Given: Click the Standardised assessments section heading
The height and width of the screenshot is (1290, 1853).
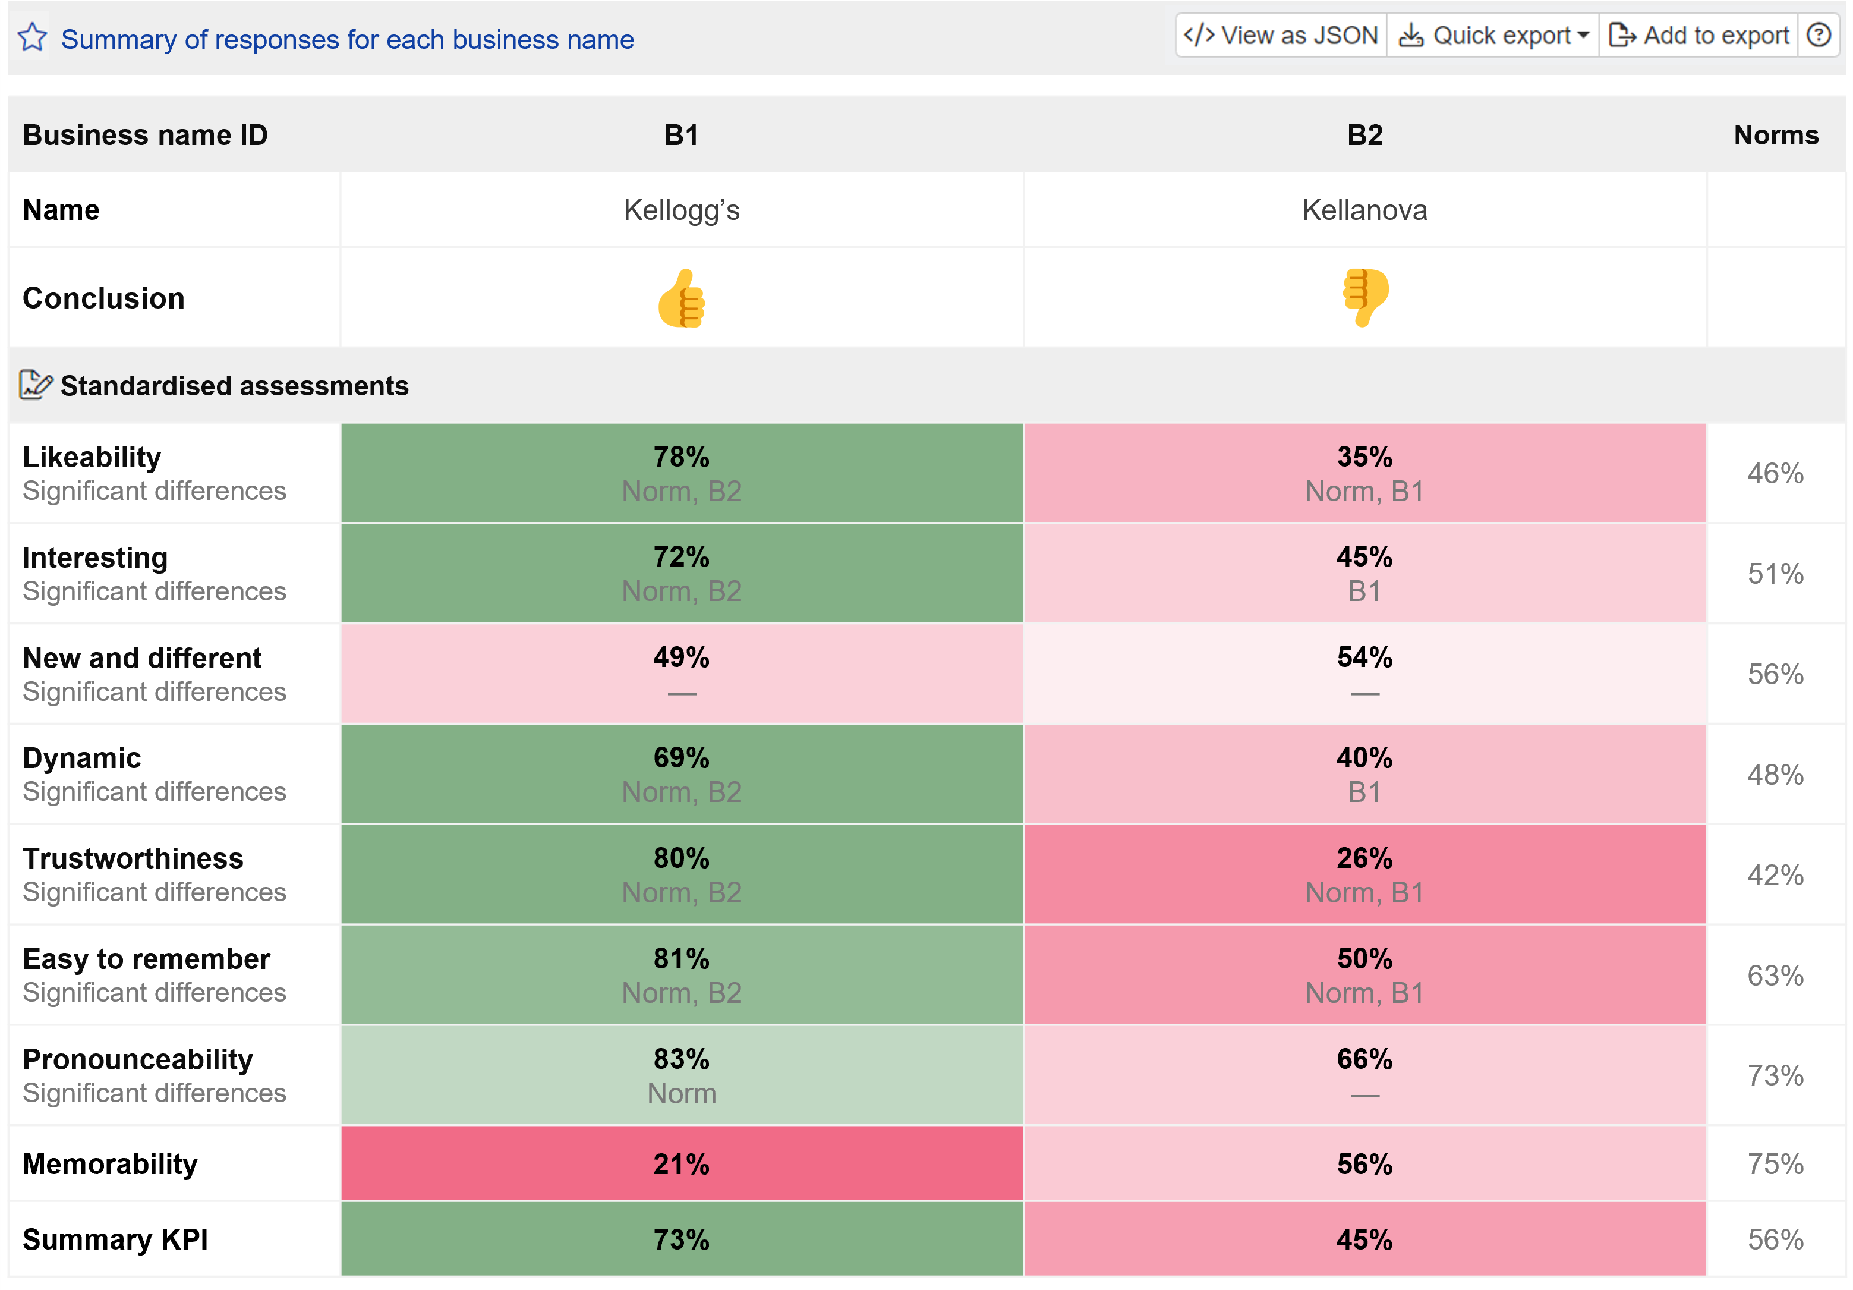Looking at the screenshot, I should 235,386.
